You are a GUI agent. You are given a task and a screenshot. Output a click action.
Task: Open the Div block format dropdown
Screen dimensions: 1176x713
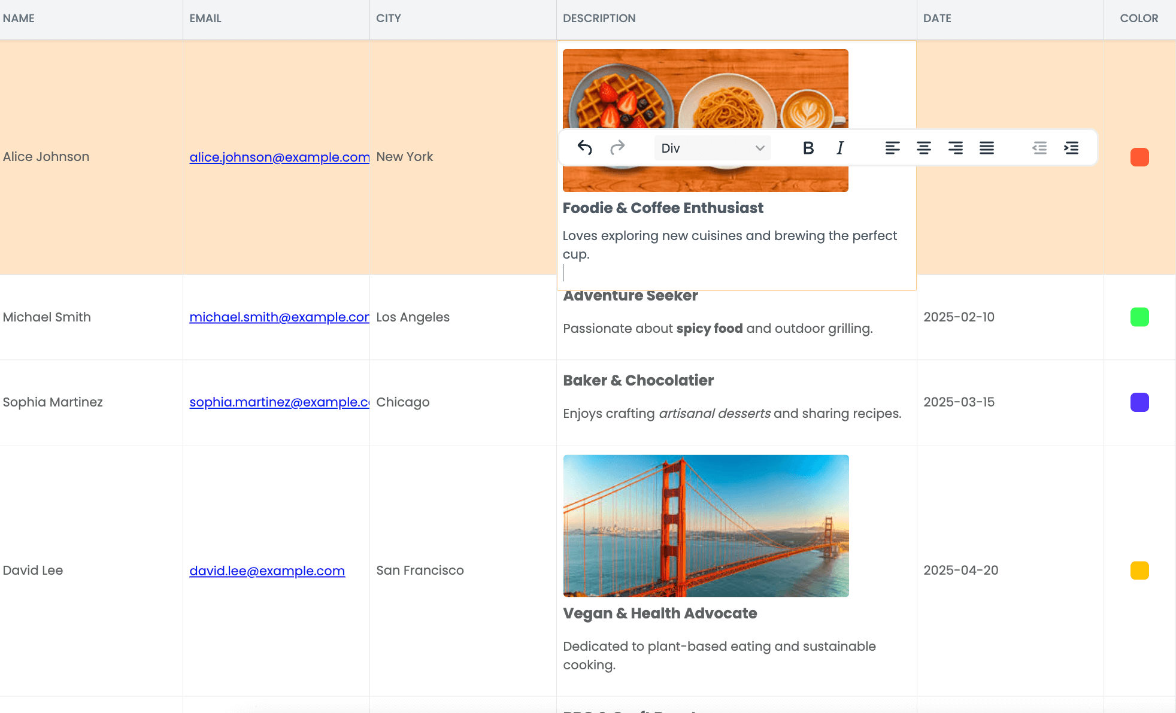coord(713,148)
